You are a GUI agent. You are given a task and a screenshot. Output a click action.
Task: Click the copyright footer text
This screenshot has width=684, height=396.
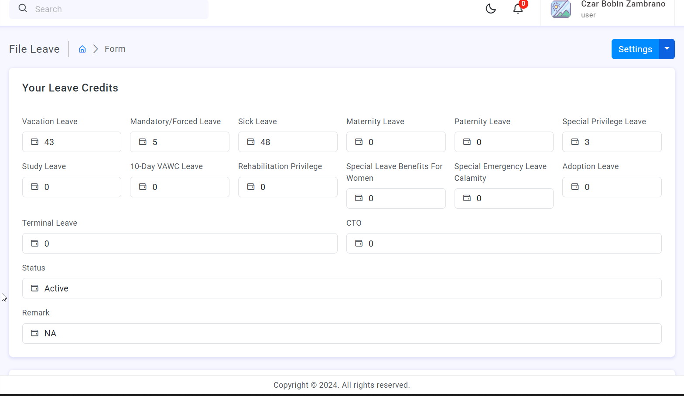pyautogui.click(x=342, y=385)
